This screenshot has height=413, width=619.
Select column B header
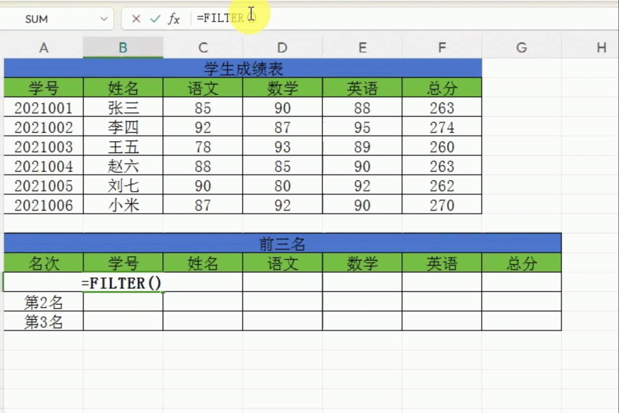123,47
